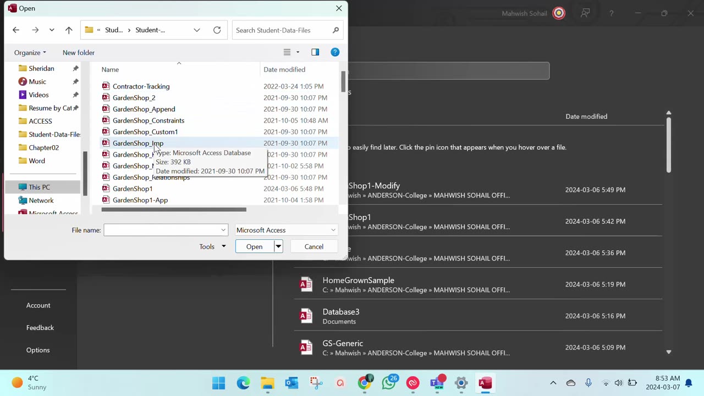The image size is (704, 396).
Task: Select This PC in the navigation pane
Action: pyautogui.click(x=39, y=187)
